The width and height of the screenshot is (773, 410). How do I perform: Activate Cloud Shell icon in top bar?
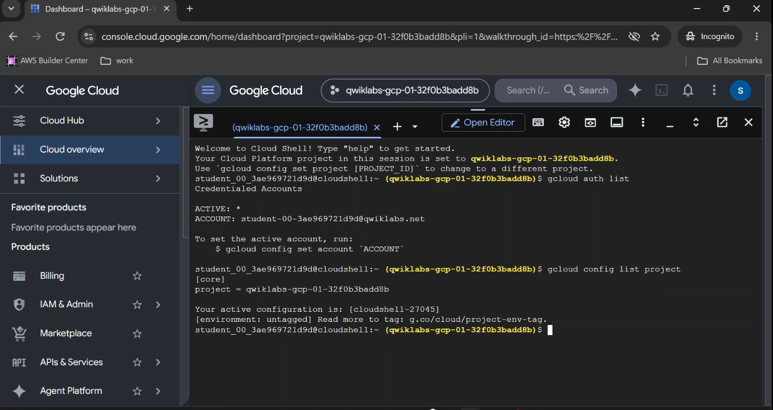click(x=662, y=90)
